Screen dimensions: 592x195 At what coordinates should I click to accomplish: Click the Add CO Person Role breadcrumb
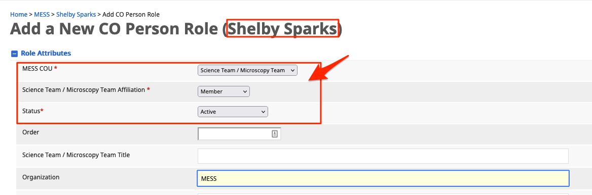tap(131, 15)
